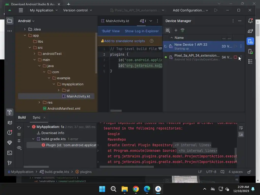
Task: Open the Project tool window folder icon
Action: pos(10,21)
